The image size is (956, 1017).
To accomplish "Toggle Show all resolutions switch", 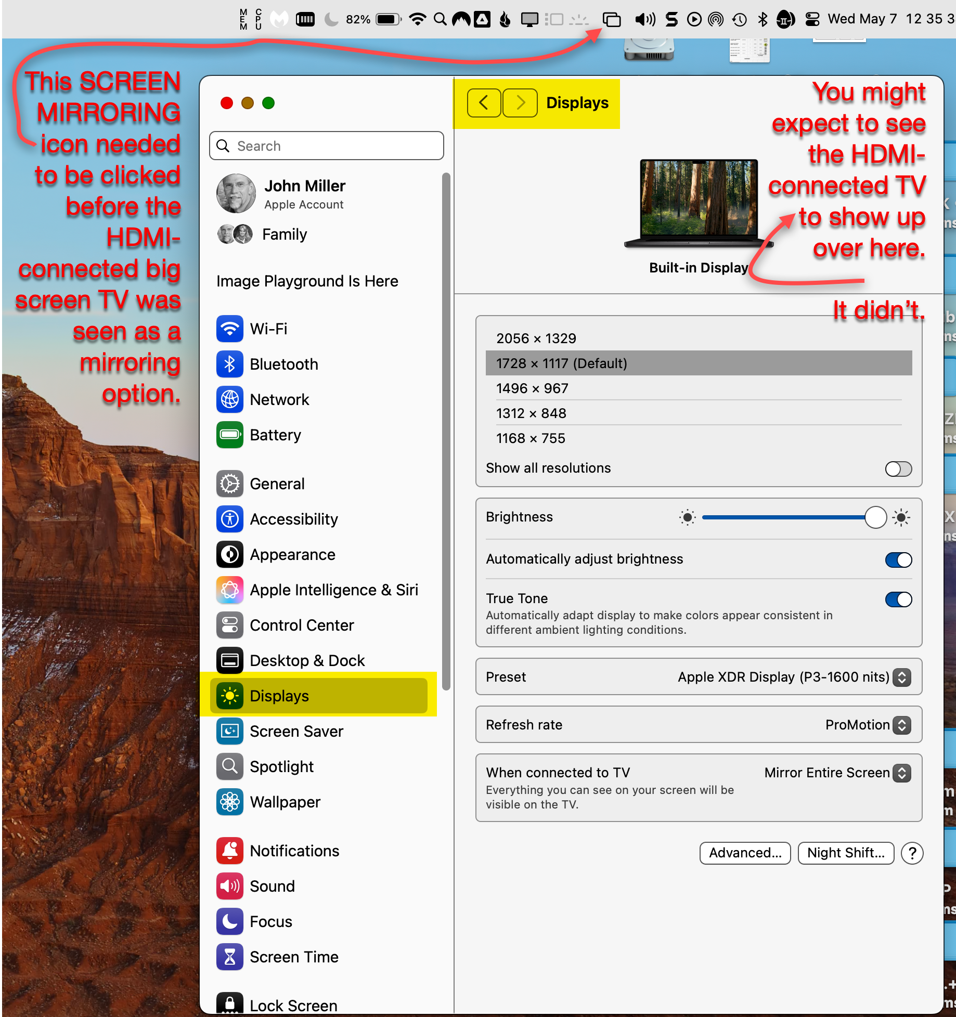I will [x=898, y=468].
